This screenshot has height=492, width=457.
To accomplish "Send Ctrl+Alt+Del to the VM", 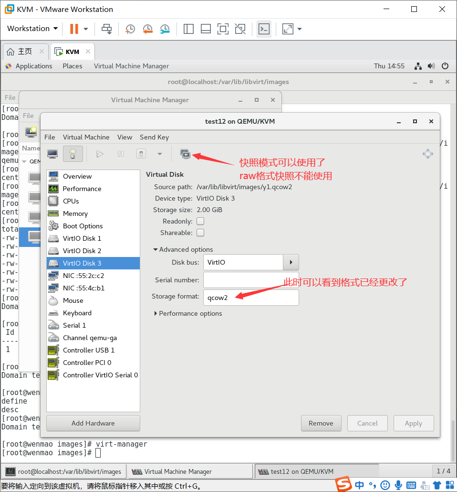I will pos(106,29).
